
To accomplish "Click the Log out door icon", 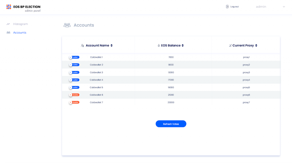I will (227, 7).
